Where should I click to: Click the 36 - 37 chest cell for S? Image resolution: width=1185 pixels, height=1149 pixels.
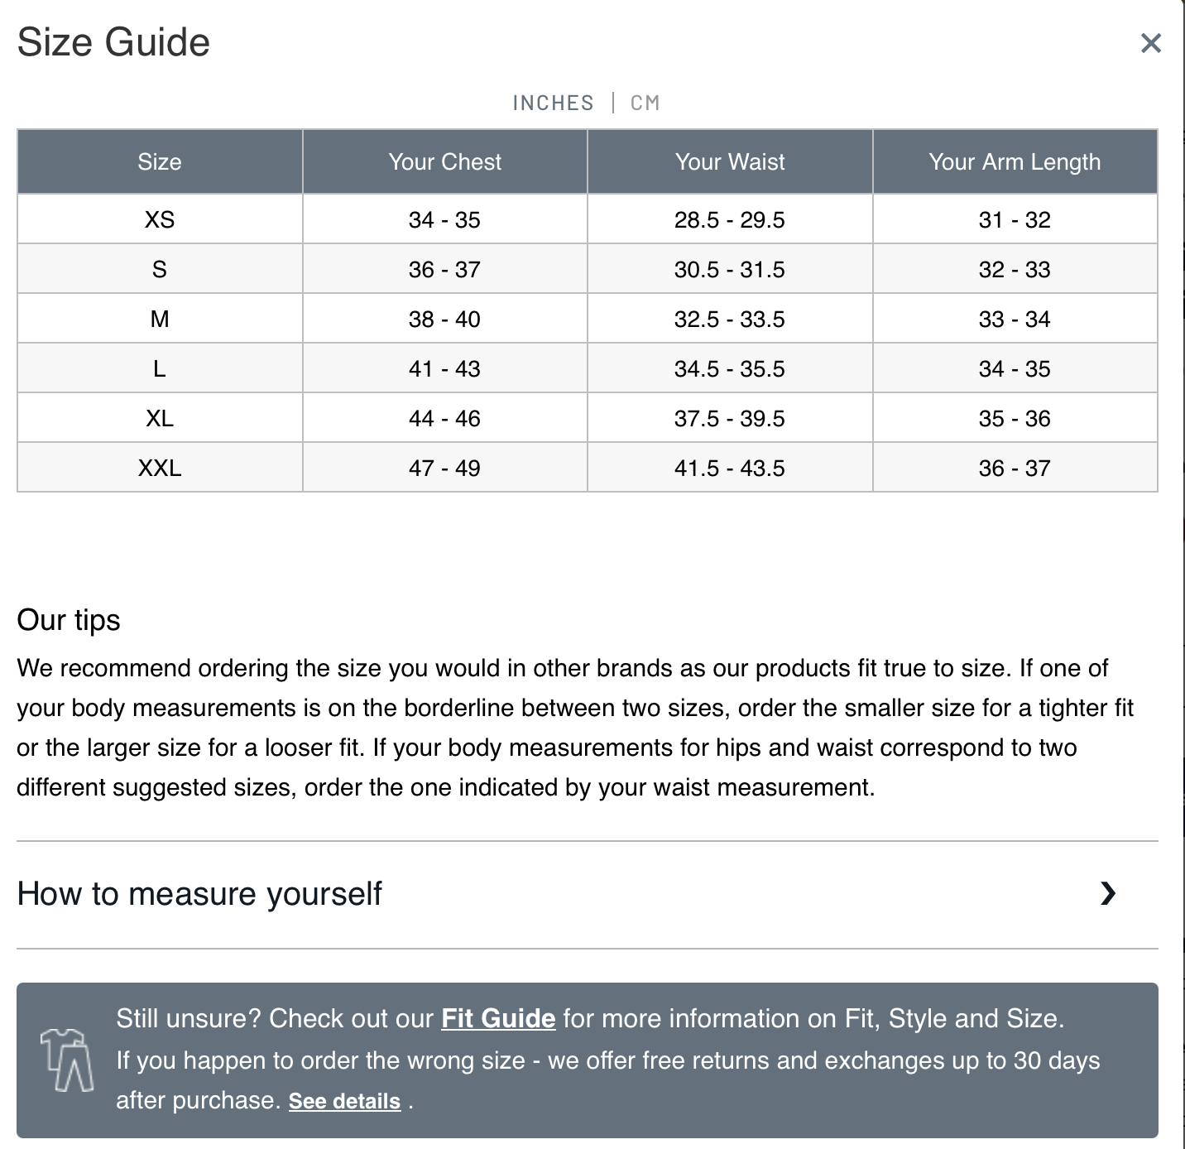pyautogui.click(x=444, y=269)
